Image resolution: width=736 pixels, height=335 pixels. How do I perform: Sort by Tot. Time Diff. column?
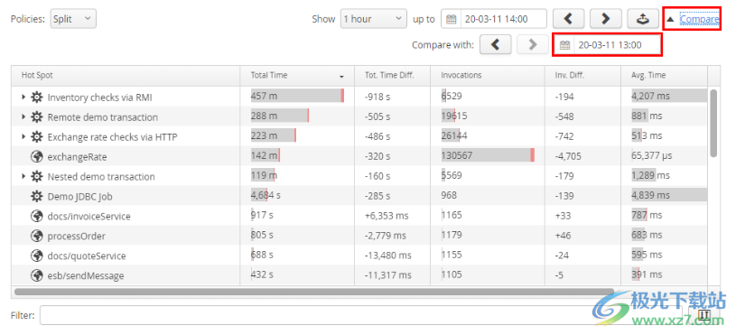(393, 76)
